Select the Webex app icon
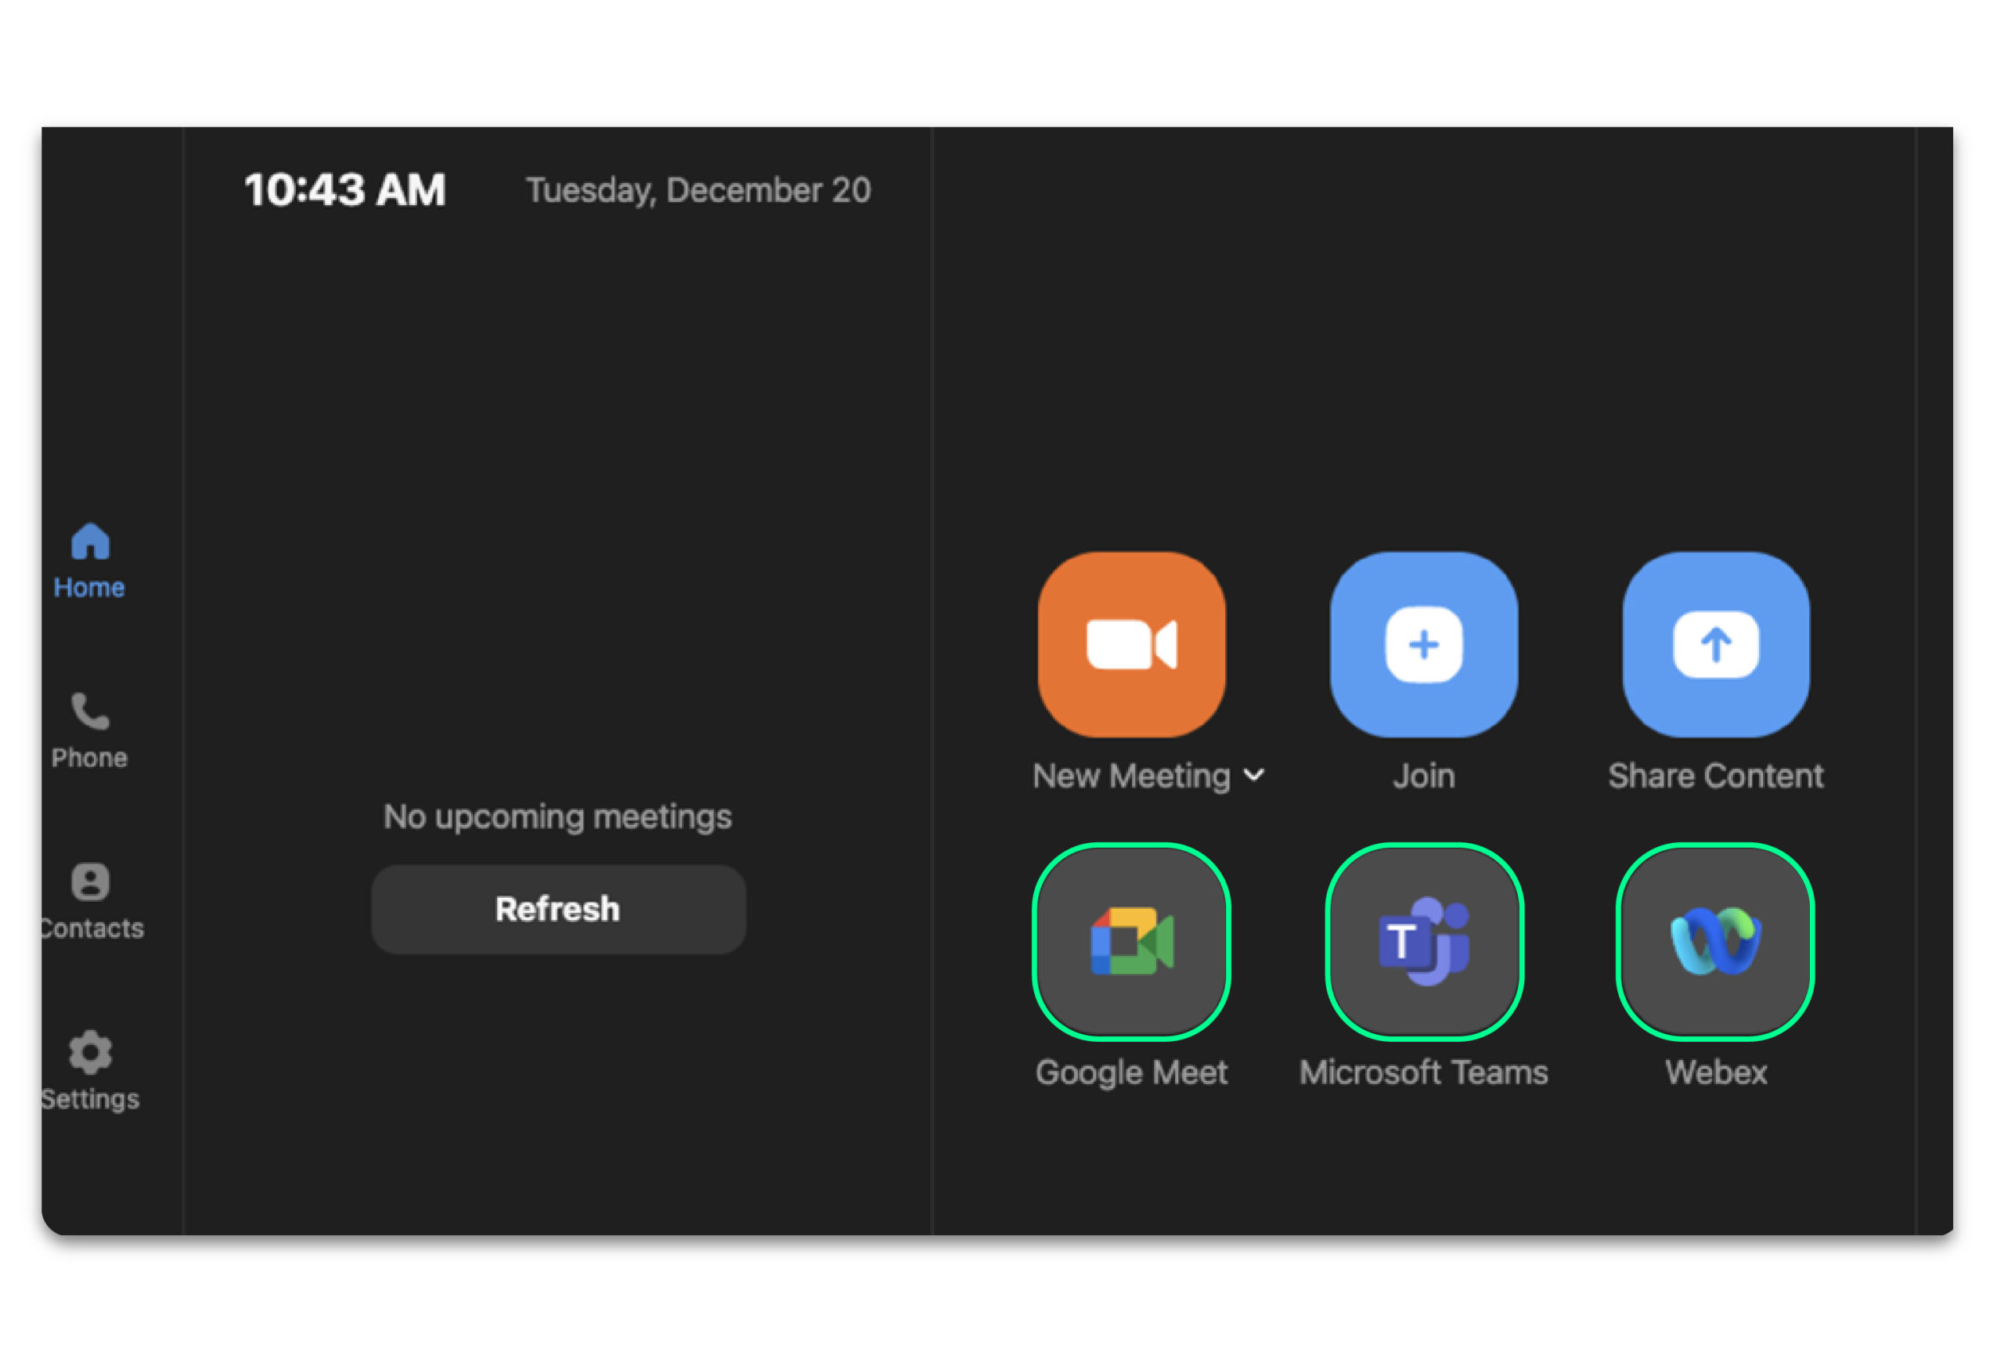Image resolution: width=2004 pixels, height=1348 pixels. (1715, 942)
